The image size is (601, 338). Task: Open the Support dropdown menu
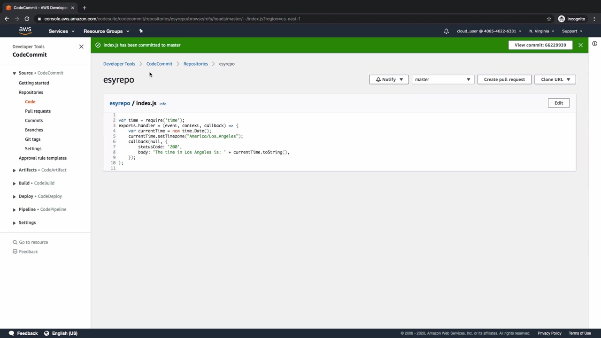[572, 31]
